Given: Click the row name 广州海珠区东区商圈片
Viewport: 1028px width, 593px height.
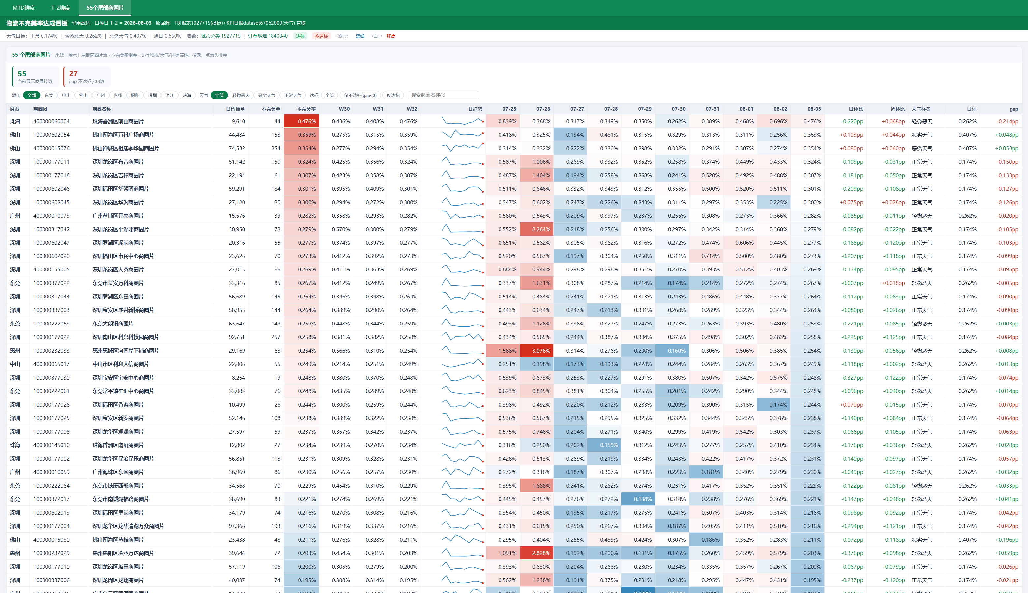Looking at the screenshot, I should tap(118, 472).
